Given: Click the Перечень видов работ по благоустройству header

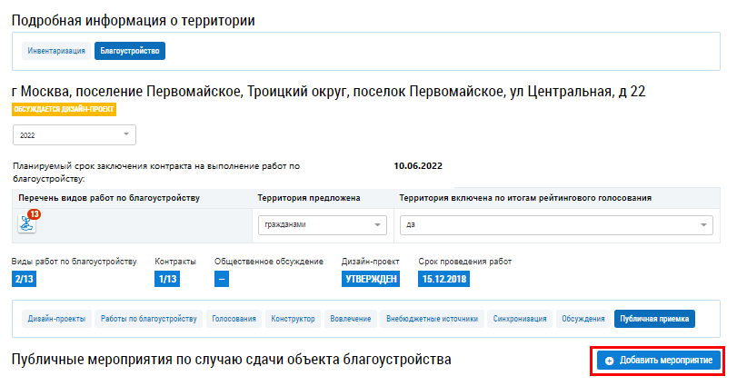Looking at the screenshot, I should [x=109, y=198].
